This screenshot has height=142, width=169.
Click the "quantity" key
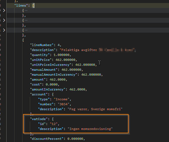[40, 55]
